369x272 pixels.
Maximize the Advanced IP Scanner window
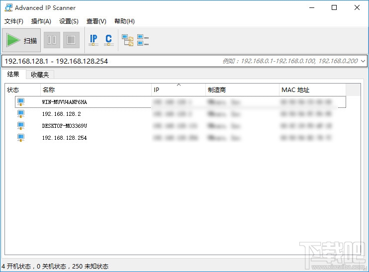(334, 7)
